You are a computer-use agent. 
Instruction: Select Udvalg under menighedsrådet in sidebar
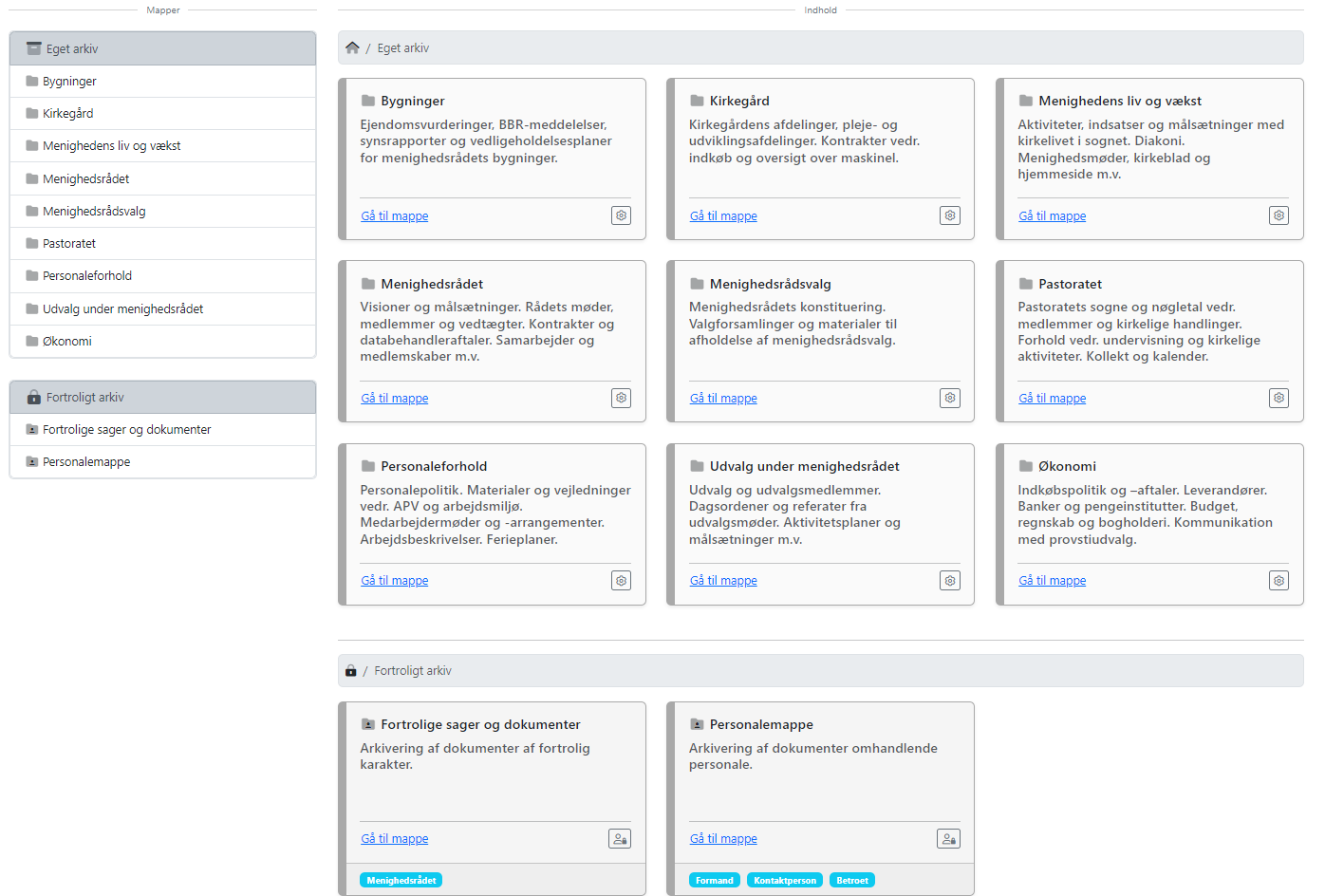click(162, 309)
